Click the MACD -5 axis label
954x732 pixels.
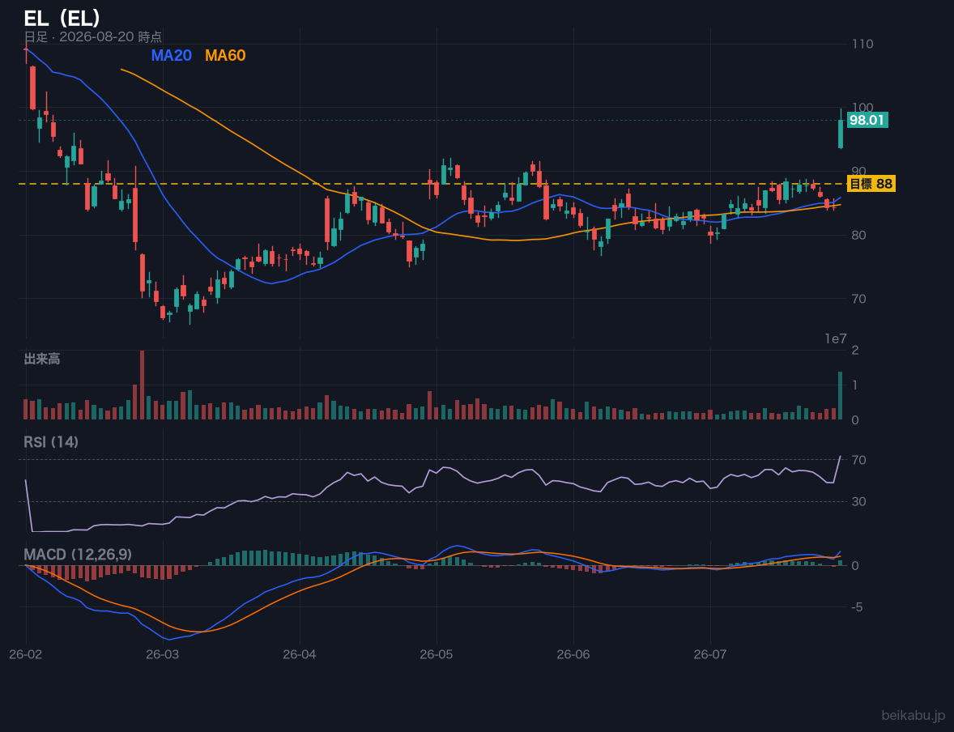[858, 606]
